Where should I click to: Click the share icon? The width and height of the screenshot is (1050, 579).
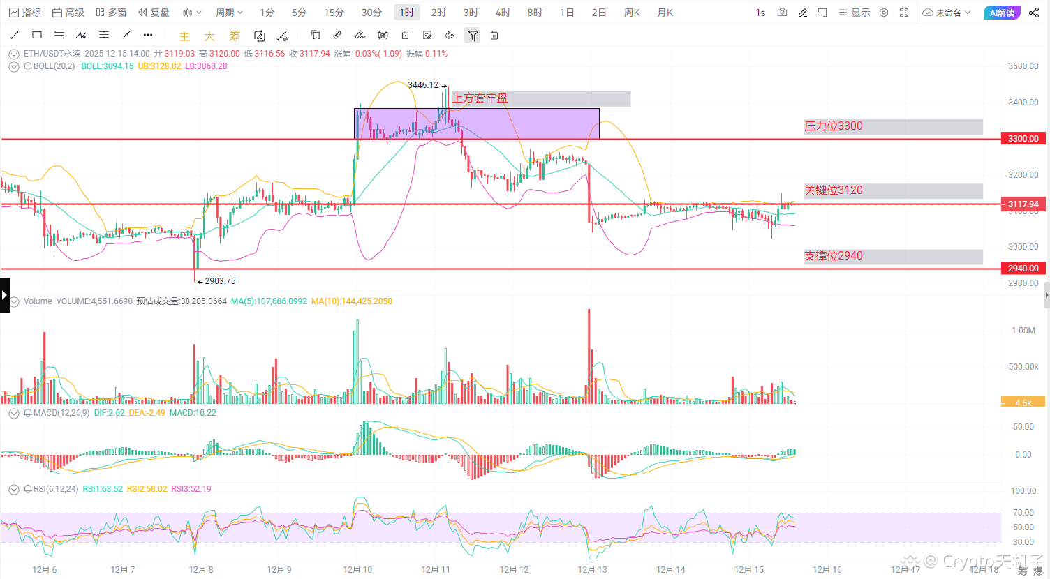point(1034,13)
